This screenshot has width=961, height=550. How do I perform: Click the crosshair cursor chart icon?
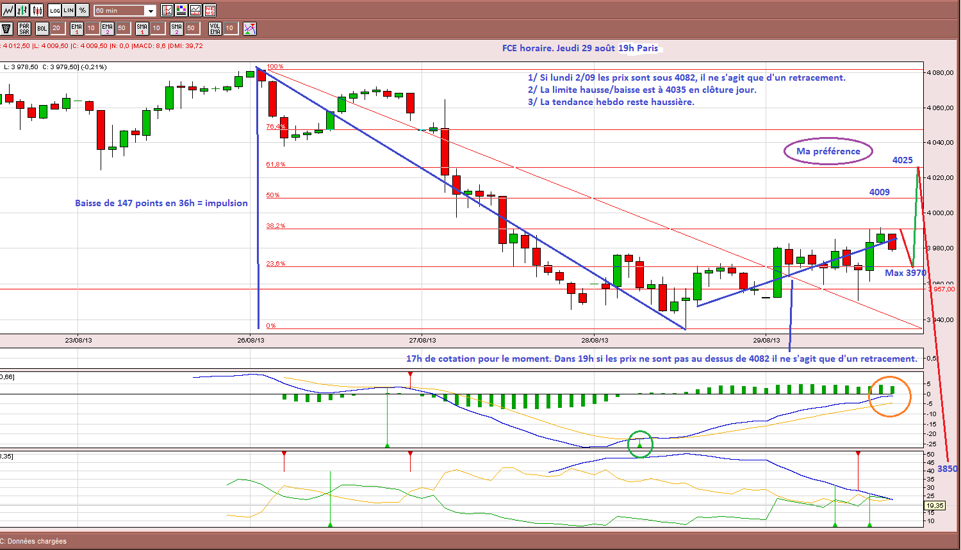tap(167, 10)
